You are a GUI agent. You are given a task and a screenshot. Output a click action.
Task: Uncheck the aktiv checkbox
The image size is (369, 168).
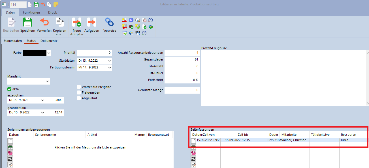click(x=9, y=89)
